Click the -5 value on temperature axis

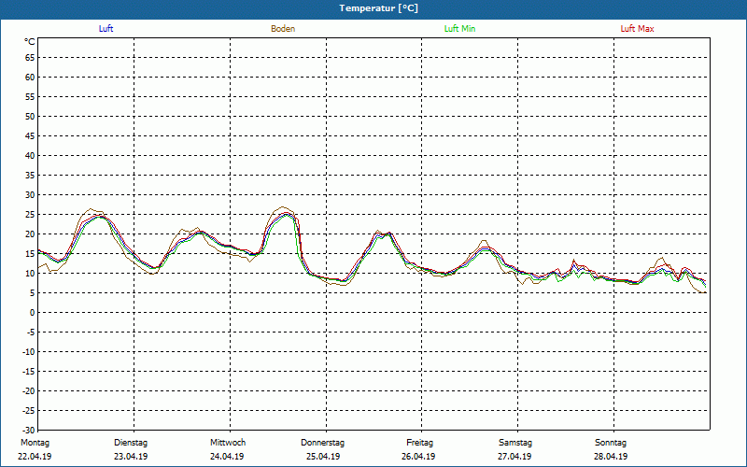coord(31,333)
